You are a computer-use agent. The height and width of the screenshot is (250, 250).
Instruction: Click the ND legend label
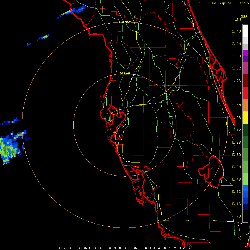tap(239, 216)
